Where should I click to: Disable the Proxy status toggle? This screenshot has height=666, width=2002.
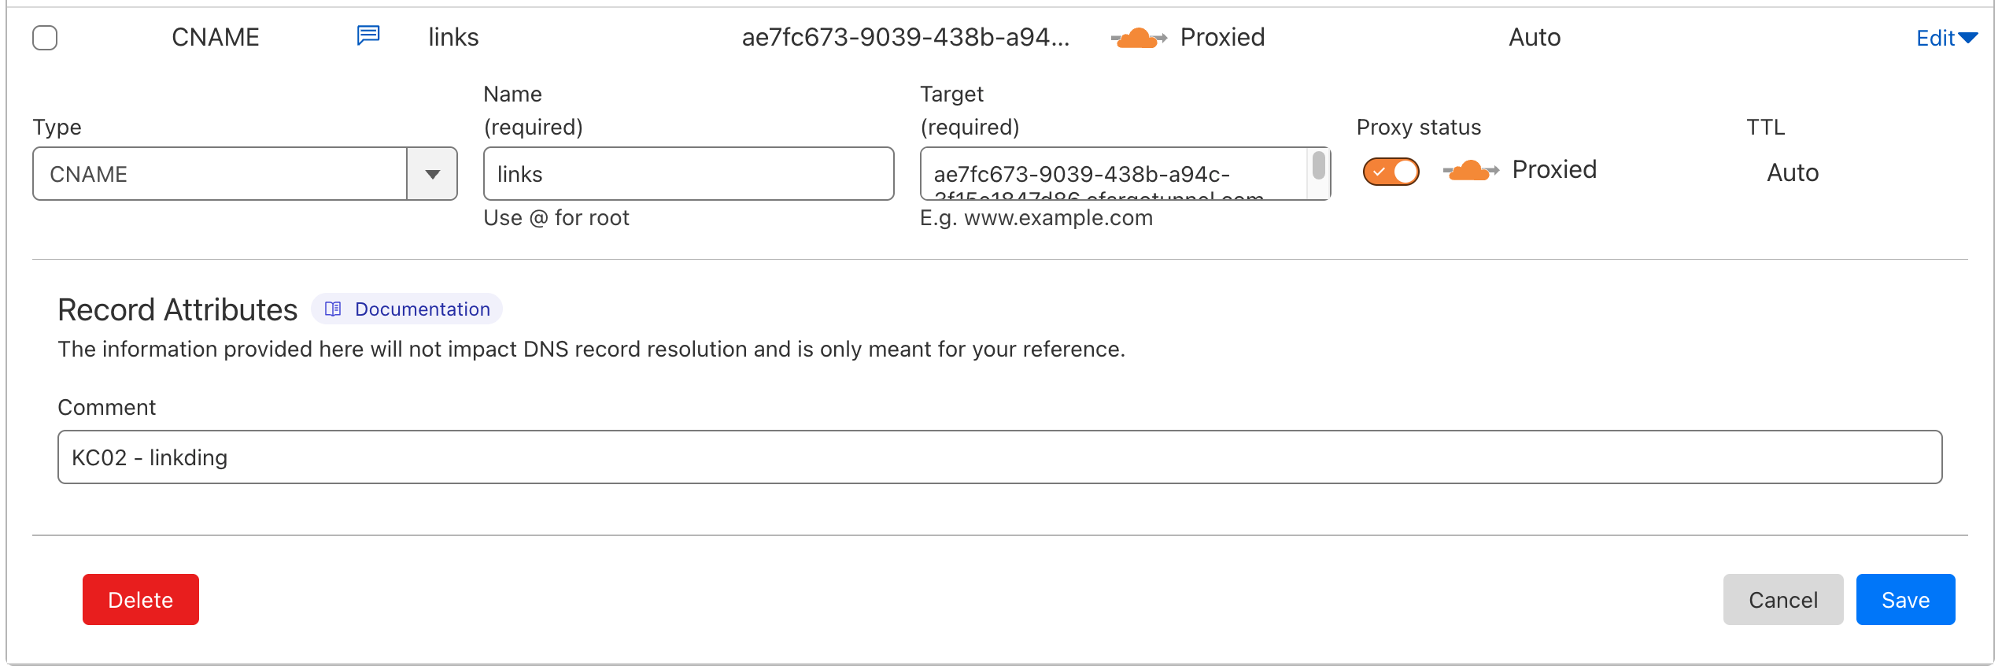(1391, 172)
